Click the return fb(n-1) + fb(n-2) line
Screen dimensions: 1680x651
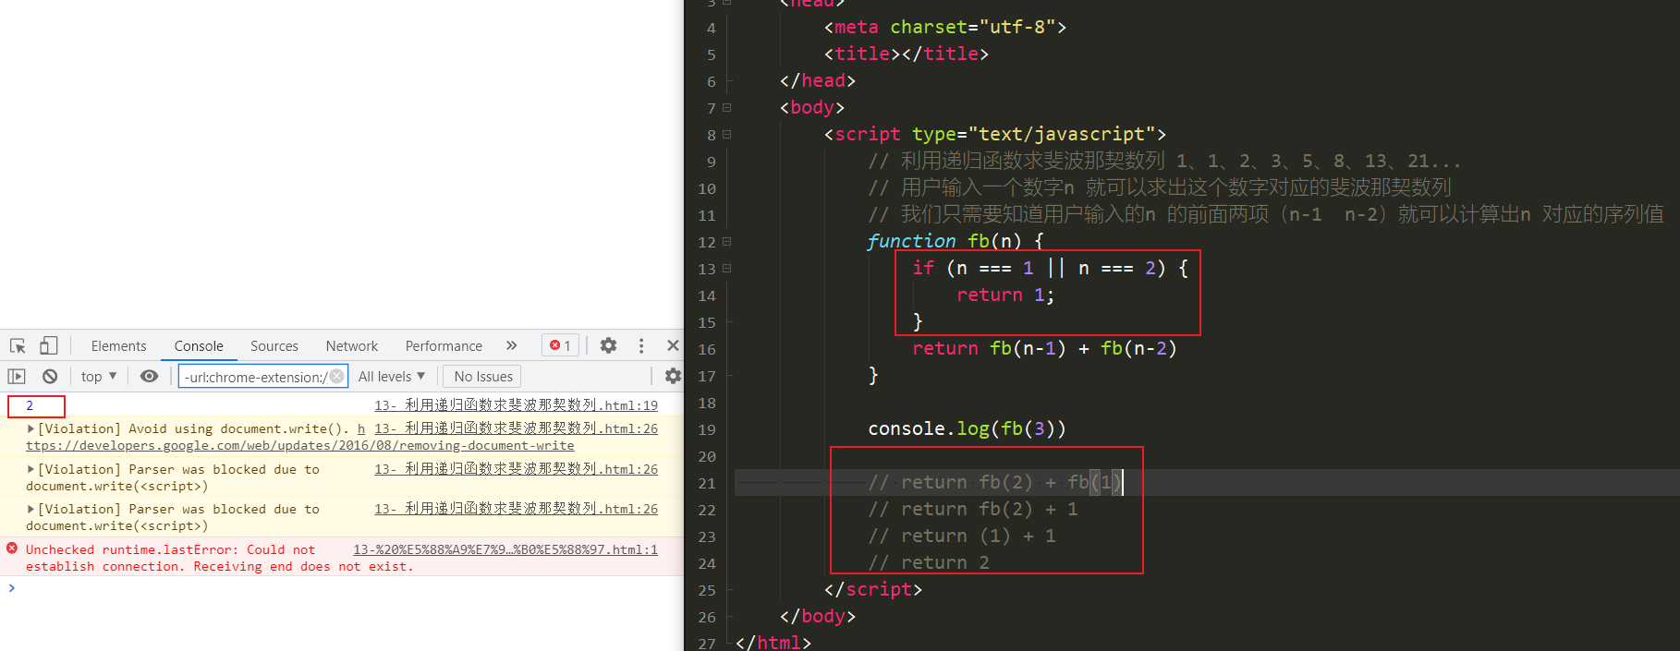pyautogui.click(x=1044, y=348)
